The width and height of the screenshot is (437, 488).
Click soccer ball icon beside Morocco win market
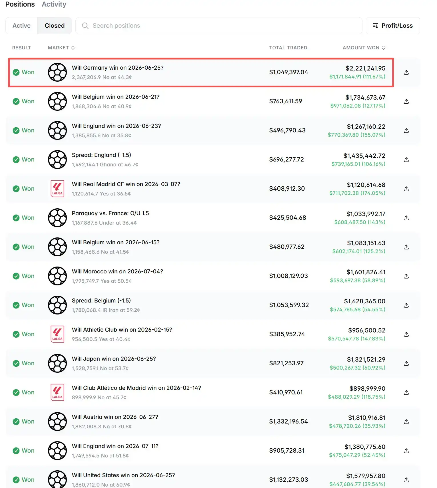57,276
